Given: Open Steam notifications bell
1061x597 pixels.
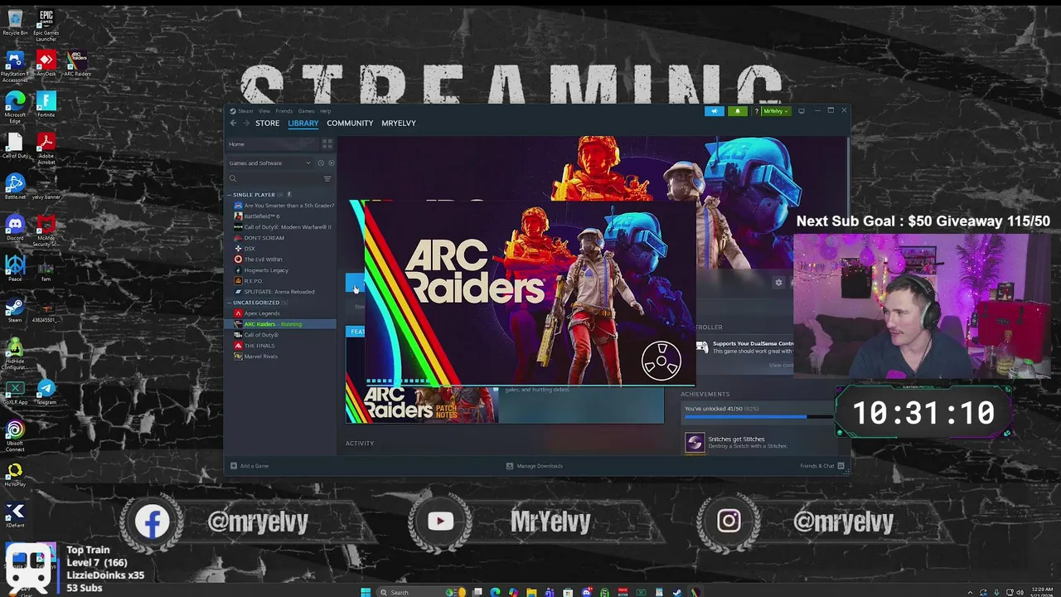Looking at the screenshot, I should 738,111.
